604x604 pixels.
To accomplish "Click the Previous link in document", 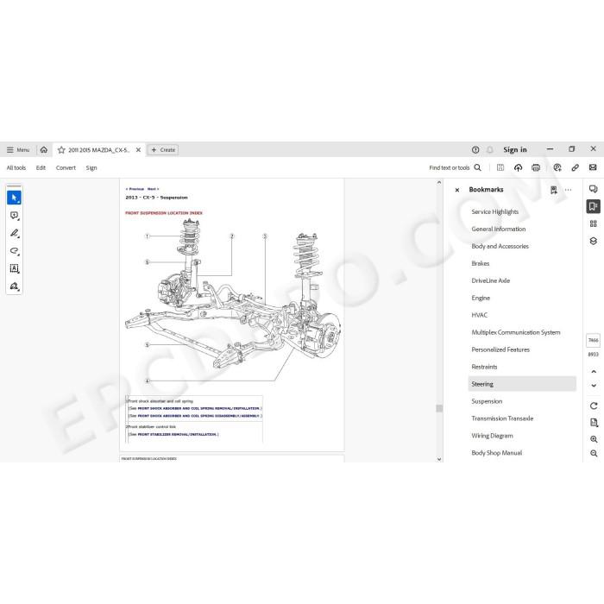I will [x=135, y=189].
